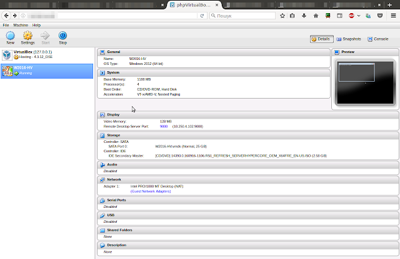Click the Start arrow toolbar icon

45,36
